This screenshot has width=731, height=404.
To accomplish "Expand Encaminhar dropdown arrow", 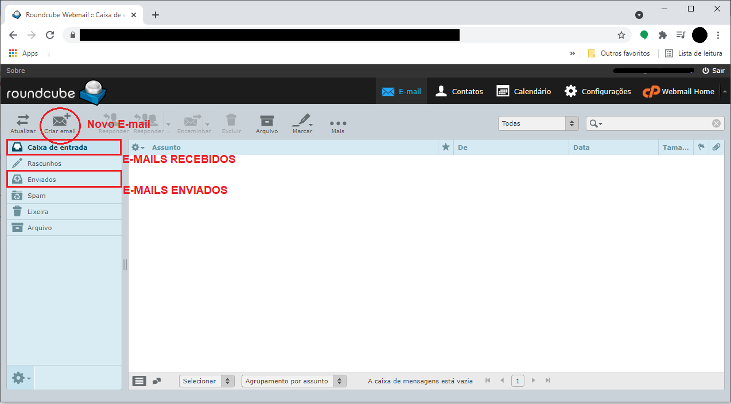I will pyautogui.click(x=208, y=123).
